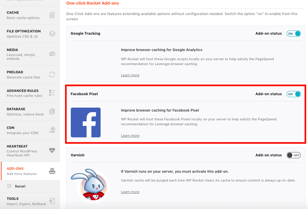The height and width of the screenshot is (209, 308).
Task: Open Learn more under Google Tracking
Action: coord(130,75)
